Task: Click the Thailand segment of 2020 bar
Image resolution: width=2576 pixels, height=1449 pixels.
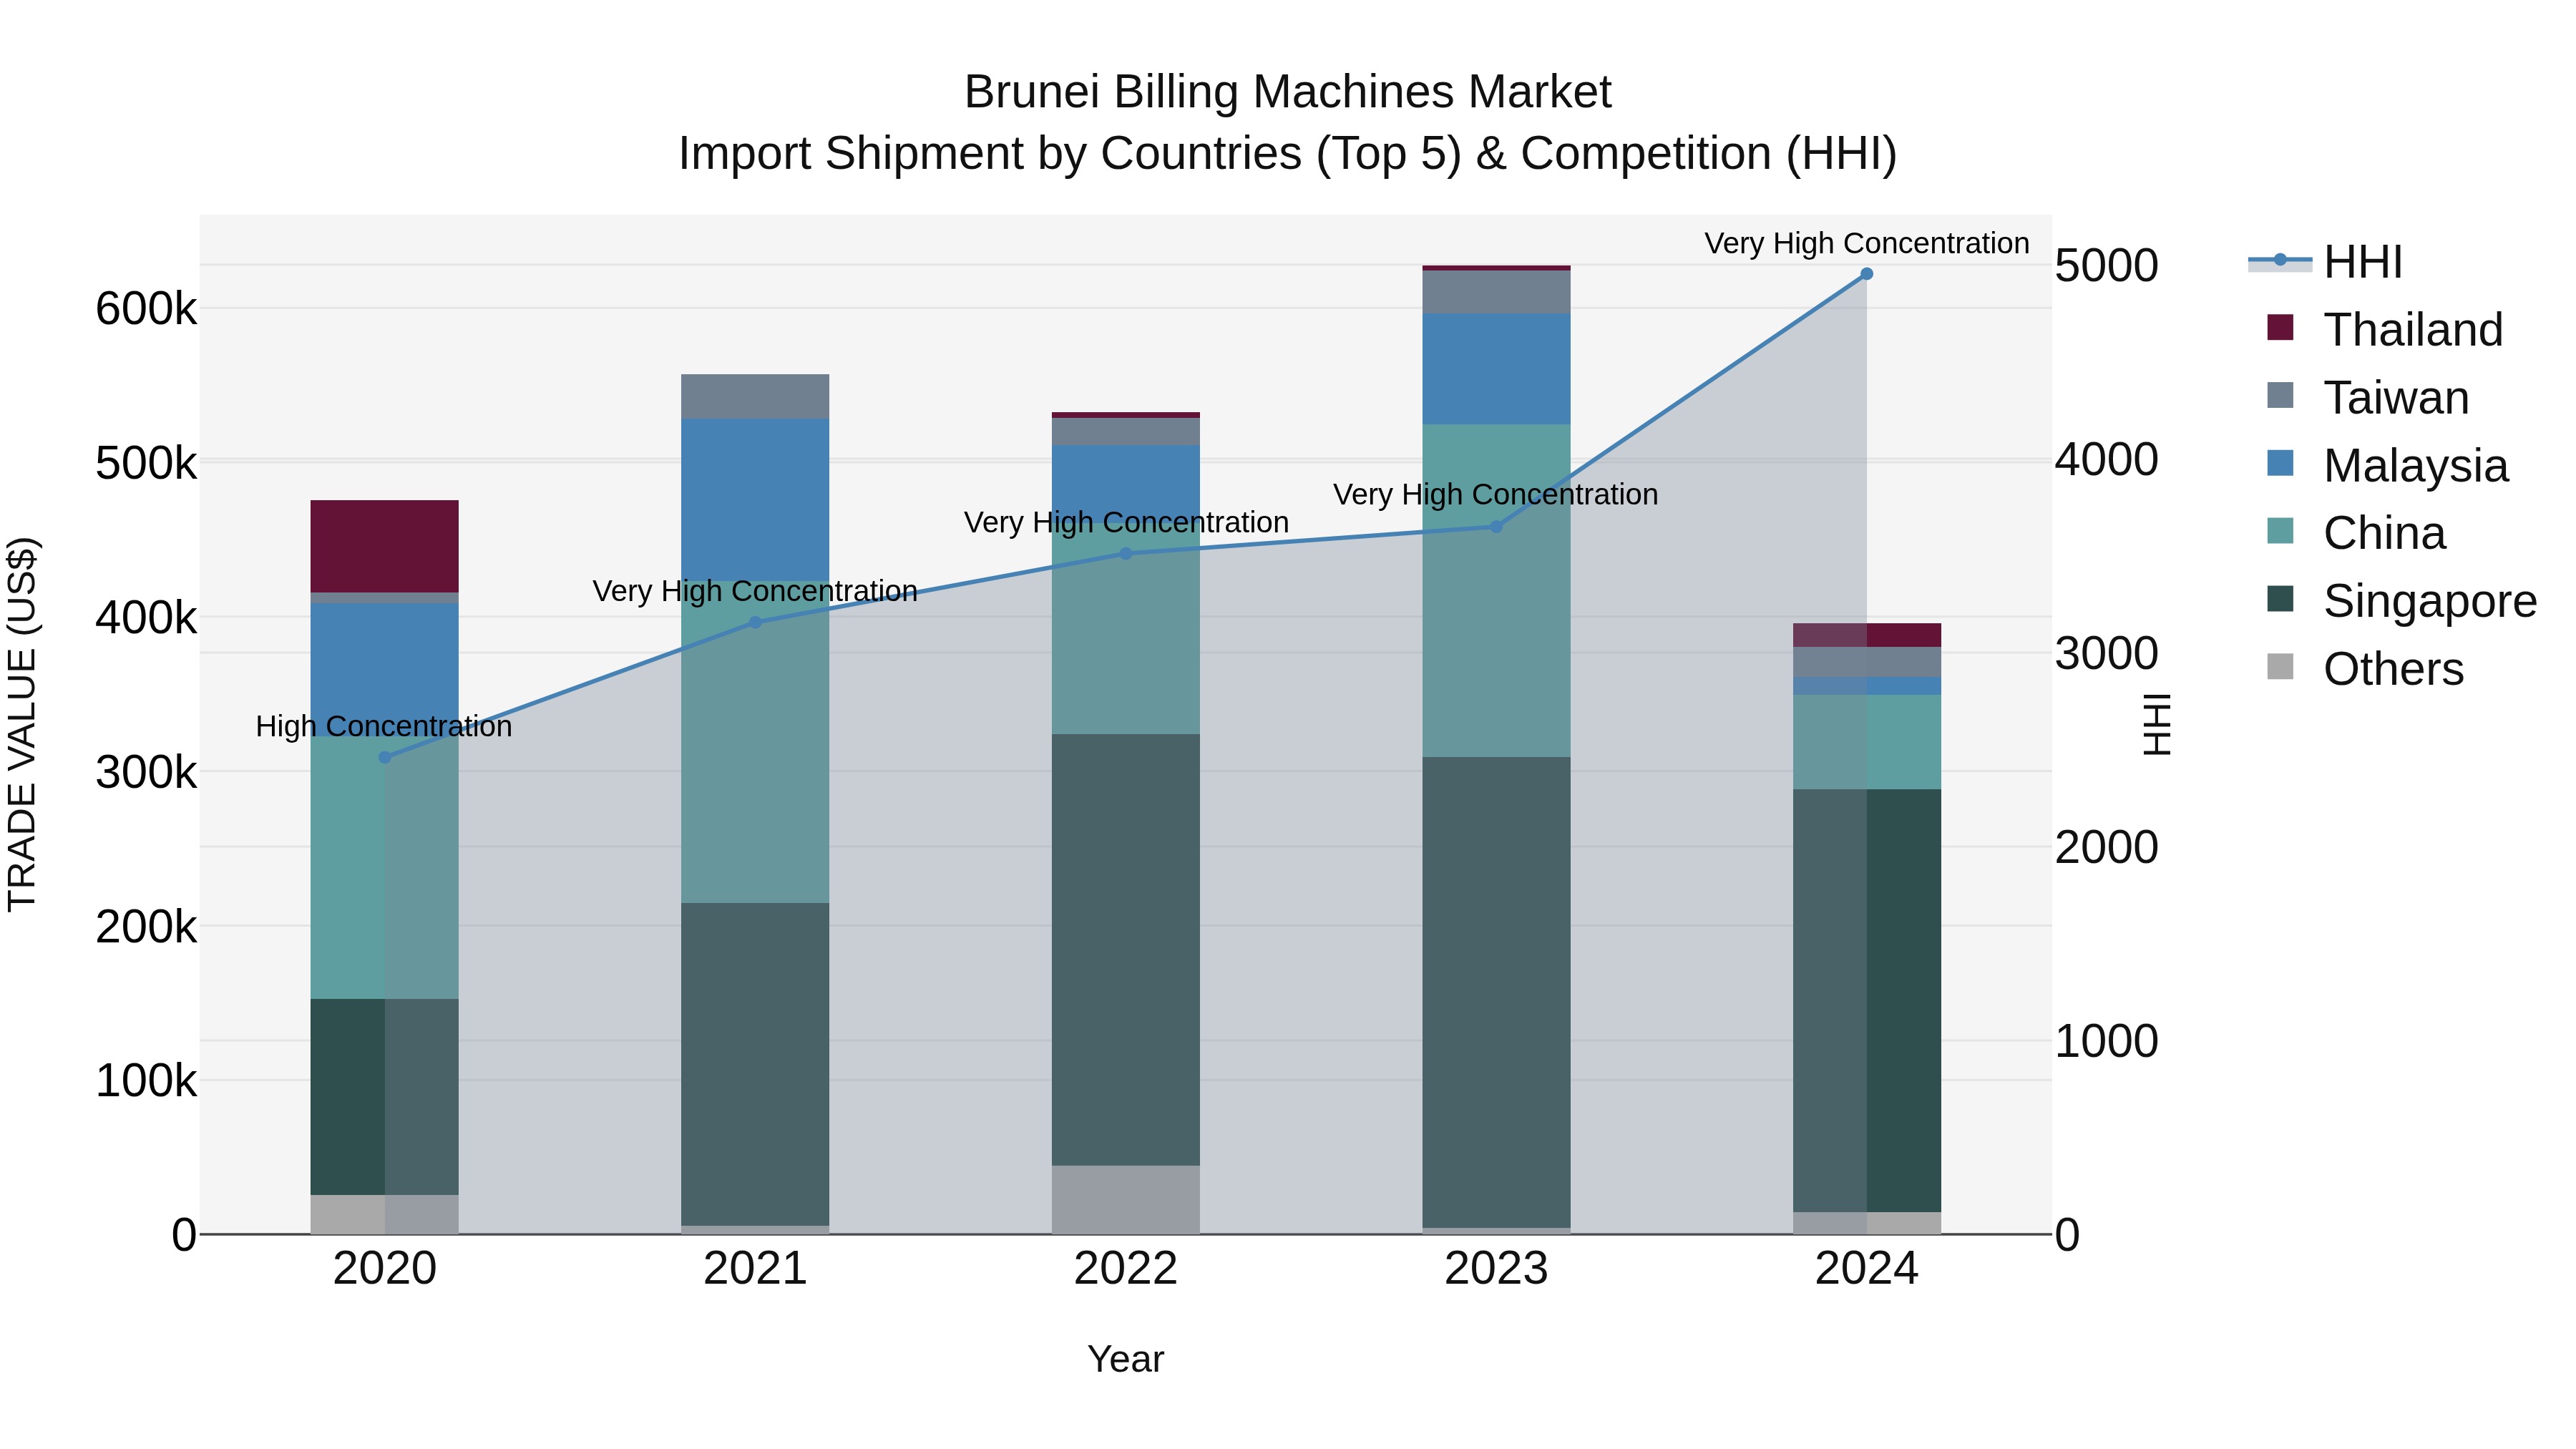Action: (x=385, y=547)
